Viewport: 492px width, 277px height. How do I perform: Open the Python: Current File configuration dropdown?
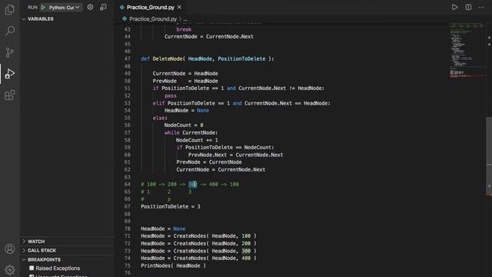[x=64, y=7]
